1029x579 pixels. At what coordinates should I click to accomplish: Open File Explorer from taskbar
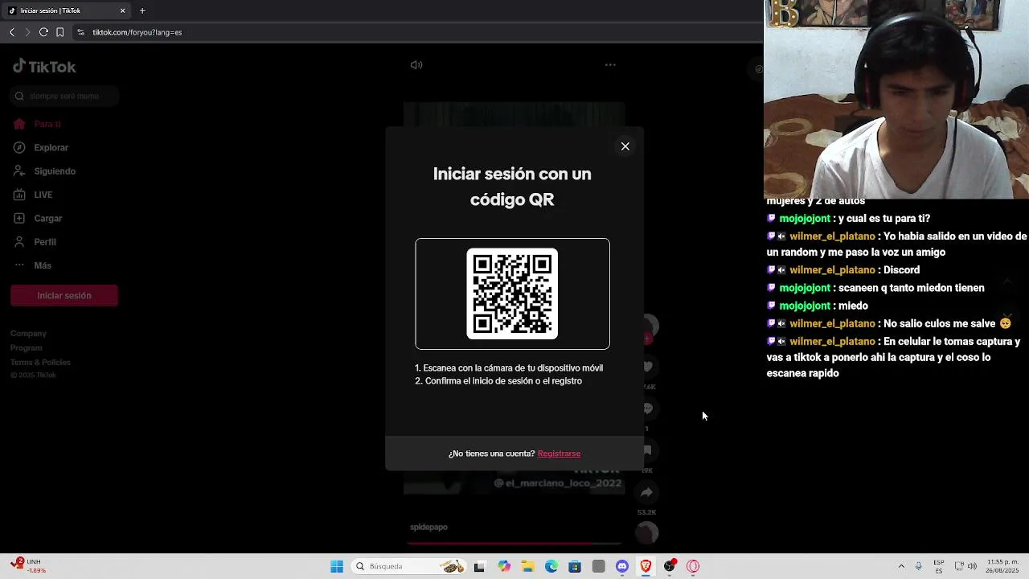click(x=528, y=566)
